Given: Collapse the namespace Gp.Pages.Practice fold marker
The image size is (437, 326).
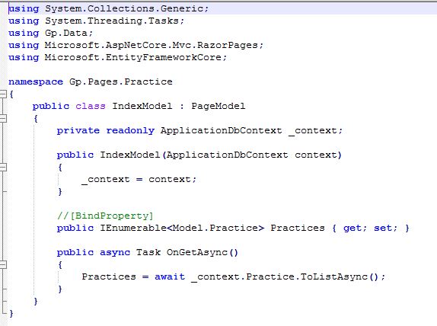Looking at the screenshot, I should click(2, 94).
